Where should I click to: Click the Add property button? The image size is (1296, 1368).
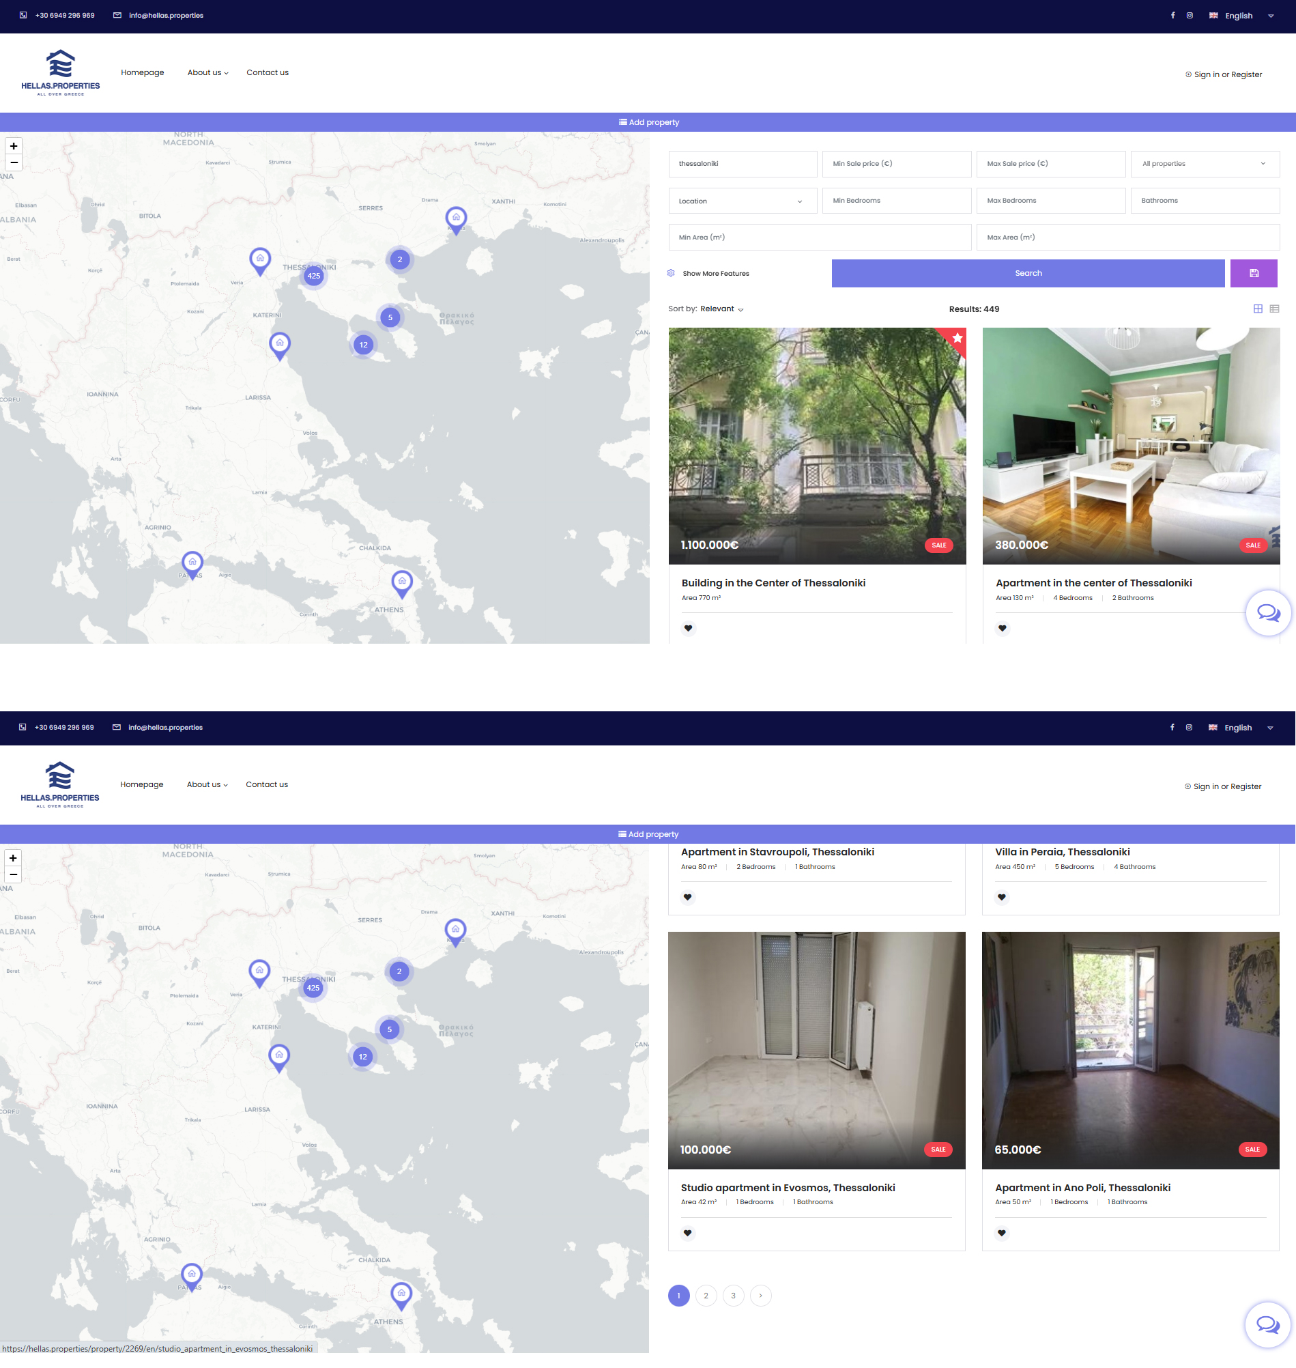pos(648,122)
